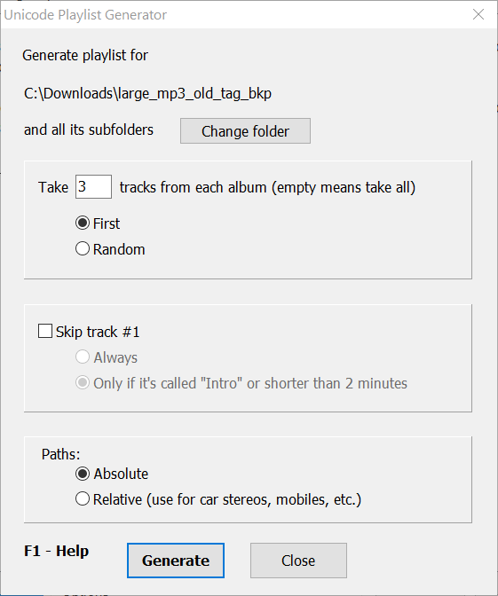Select the Always skip radio option
498x596 pixels.
[107, 357]
